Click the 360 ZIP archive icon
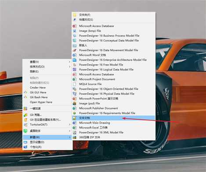 click(x=74, y=137)
